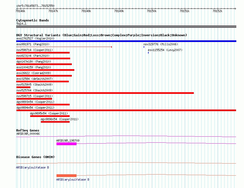Click the esv2762527 (Vogler2010) blue gain bar

point(126,41)
